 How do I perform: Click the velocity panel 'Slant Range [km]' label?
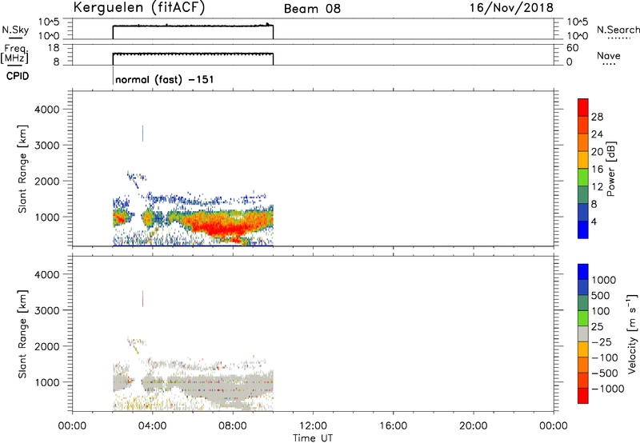pos(22,333)
